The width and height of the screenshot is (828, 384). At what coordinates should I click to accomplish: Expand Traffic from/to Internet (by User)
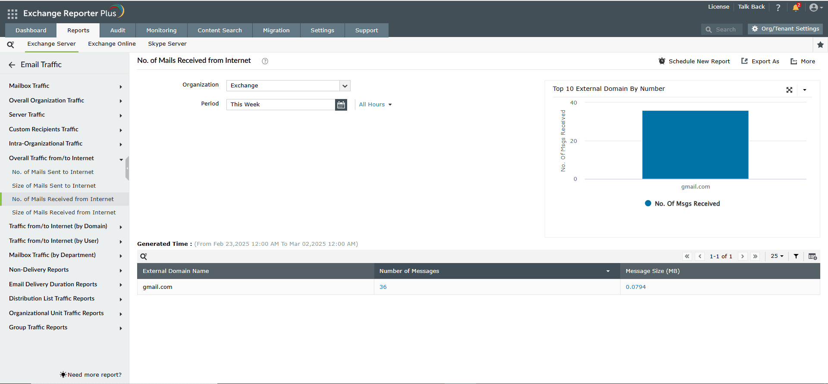(121, 242)
